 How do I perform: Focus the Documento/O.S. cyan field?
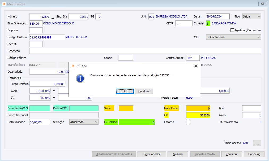(x=40, y=108)
